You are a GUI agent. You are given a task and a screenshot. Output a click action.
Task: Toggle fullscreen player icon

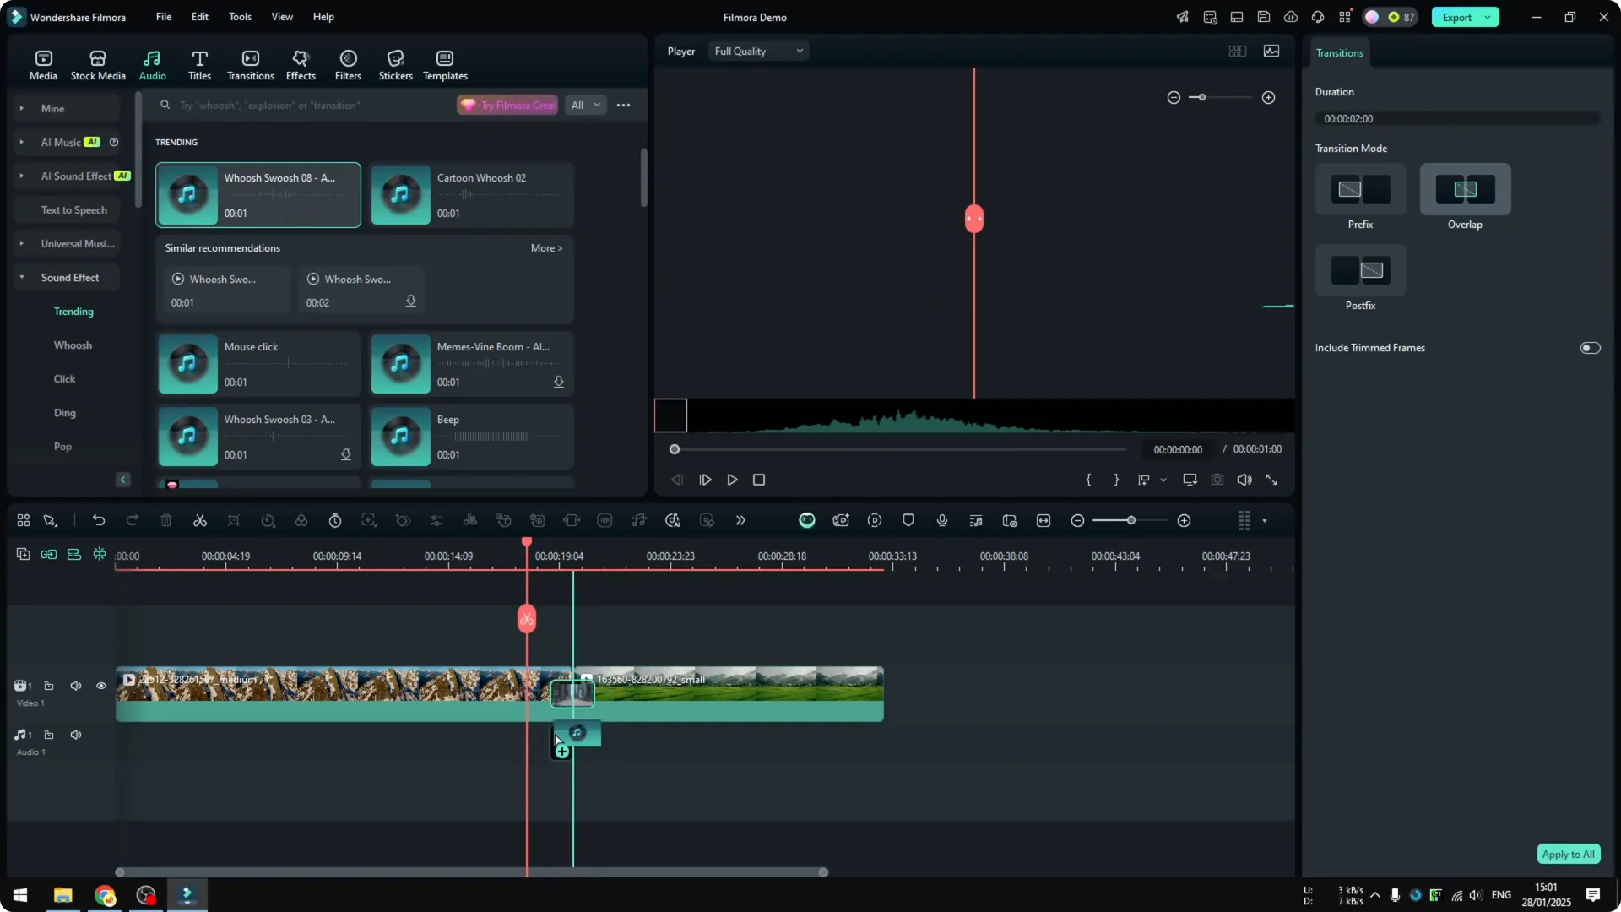[1271, 480]
